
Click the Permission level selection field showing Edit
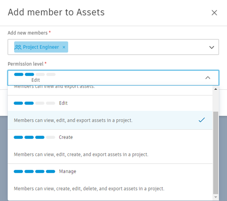click(113, 78)
